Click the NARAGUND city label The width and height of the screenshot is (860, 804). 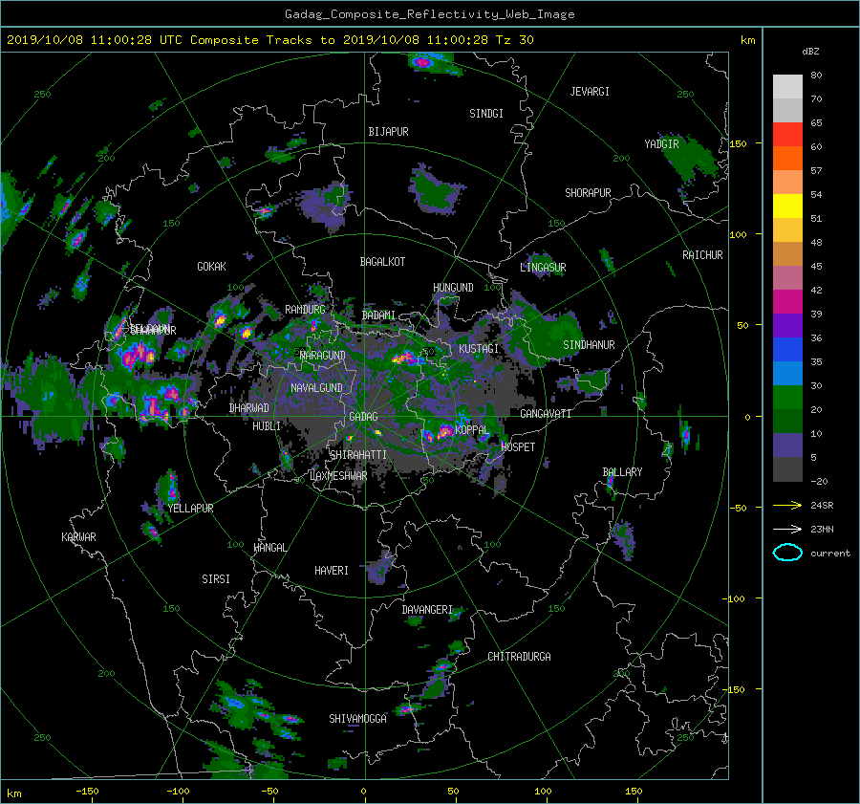(323, 355)
